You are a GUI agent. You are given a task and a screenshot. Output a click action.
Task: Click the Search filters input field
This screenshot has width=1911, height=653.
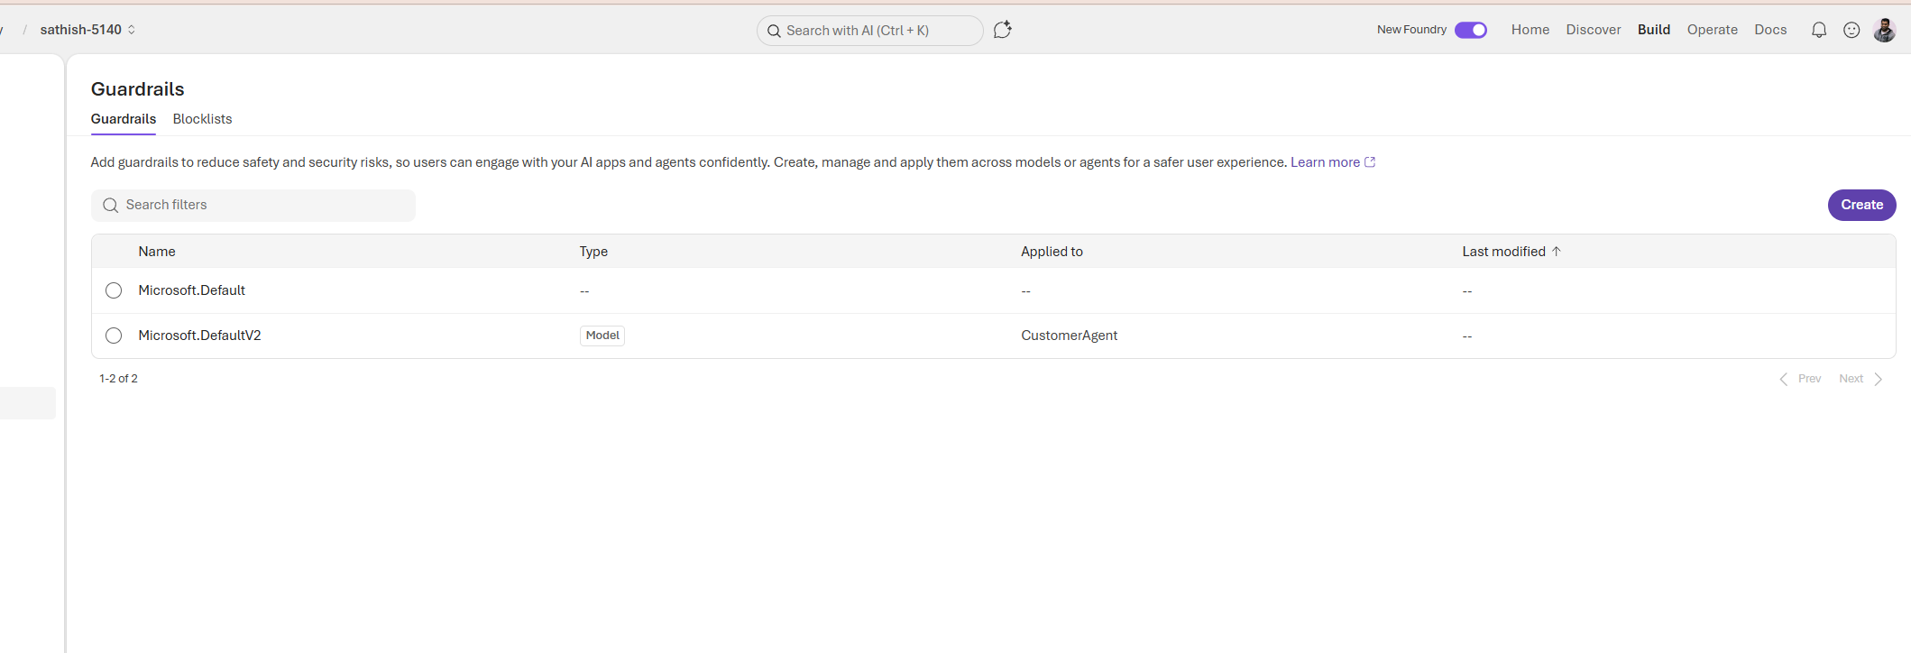(266, 206)
